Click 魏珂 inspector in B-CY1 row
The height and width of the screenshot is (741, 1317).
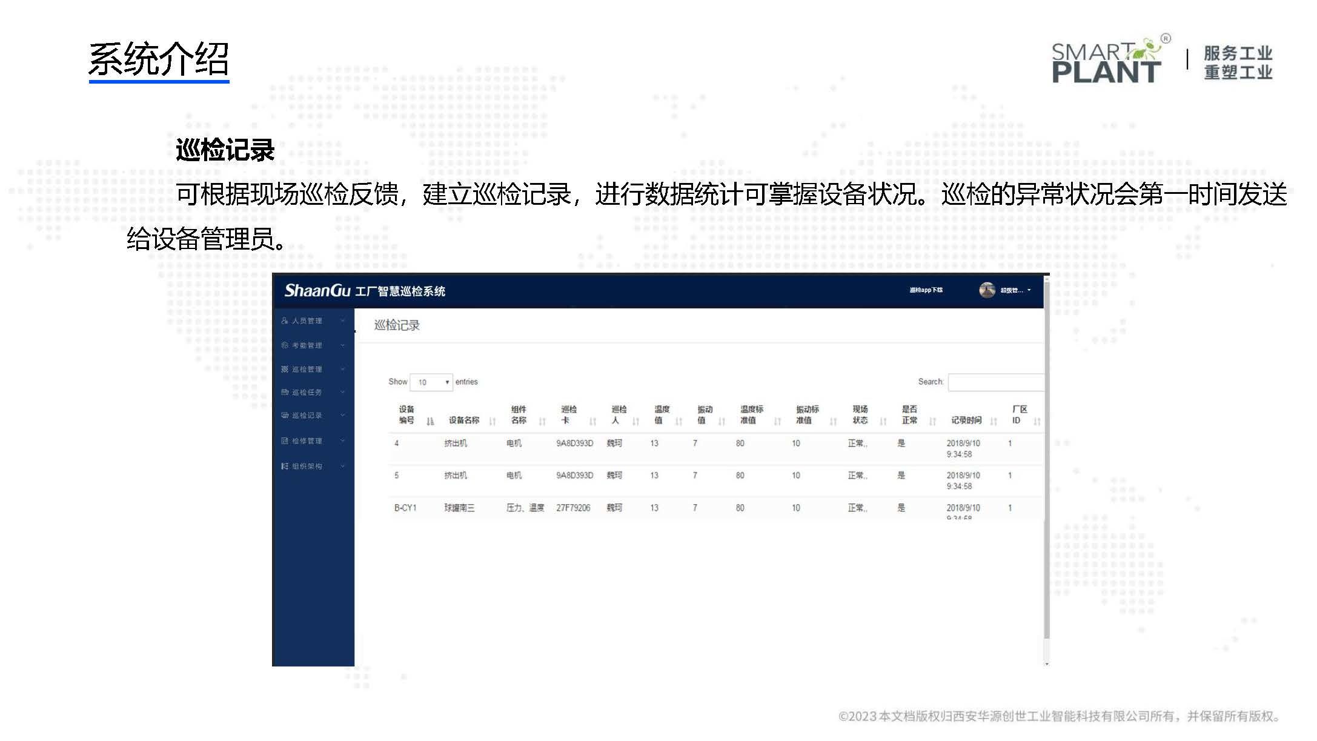[x=614, y=508]
